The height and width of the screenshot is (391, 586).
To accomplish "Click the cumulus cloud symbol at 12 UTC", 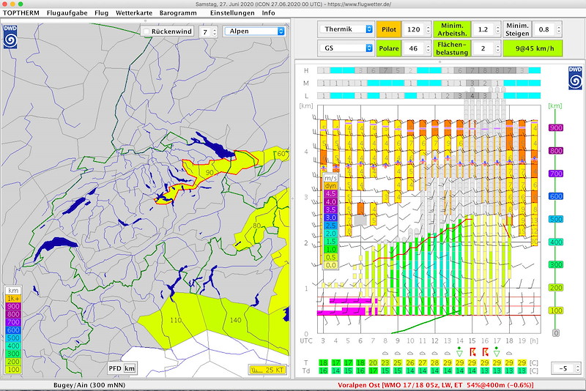I will click(x=434, y=353).
